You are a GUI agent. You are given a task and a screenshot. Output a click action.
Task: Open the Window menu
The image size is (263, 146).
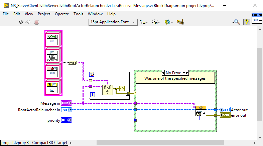point(95,14)
